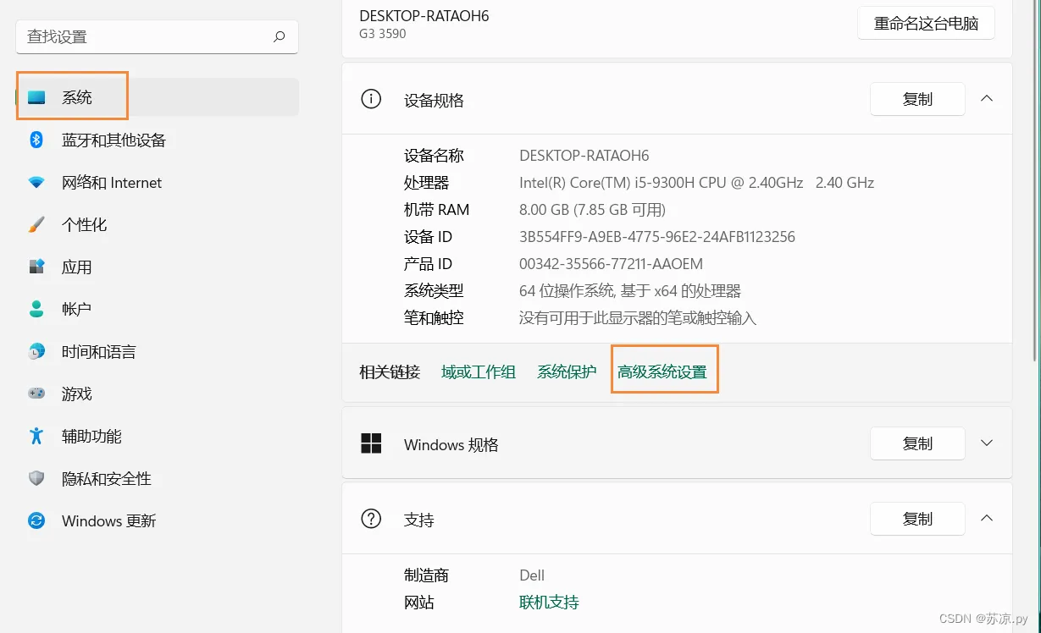Click the 设备 ID value 3B554FF9
The width and height of the screenshot is (1041, 633).
pyautogui.click(x=657, y=237)
